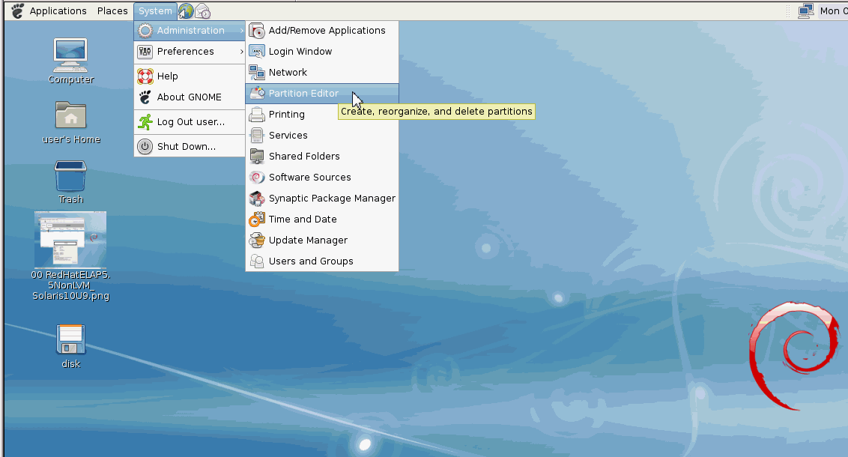This screenshot has height=457, width=848.
Task: Click the Update Manager icon
Action: [257, 240]
